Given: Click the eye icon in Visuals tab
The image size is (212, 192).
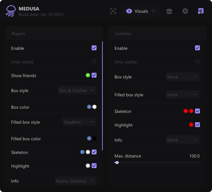Looking at the screenshot, I should pos(129,11).
